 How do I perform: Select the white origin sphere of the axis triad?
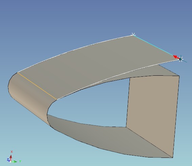point(11,162)
